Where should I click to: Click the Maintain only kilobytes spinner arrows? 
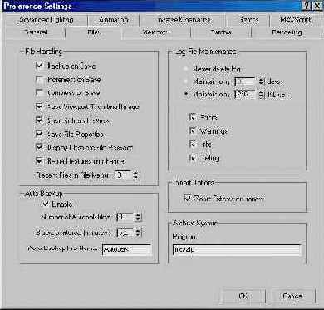[261, 95]
